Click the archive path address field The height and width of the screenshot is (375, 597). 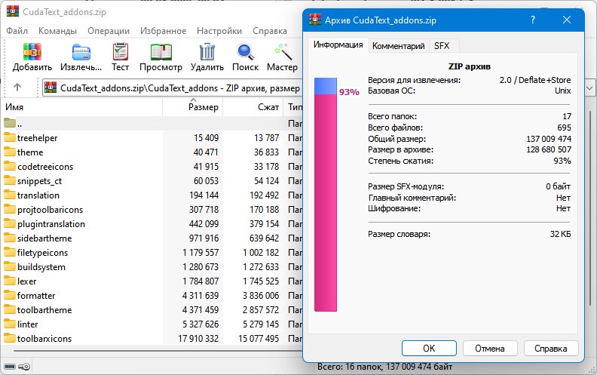click(173, 88)
